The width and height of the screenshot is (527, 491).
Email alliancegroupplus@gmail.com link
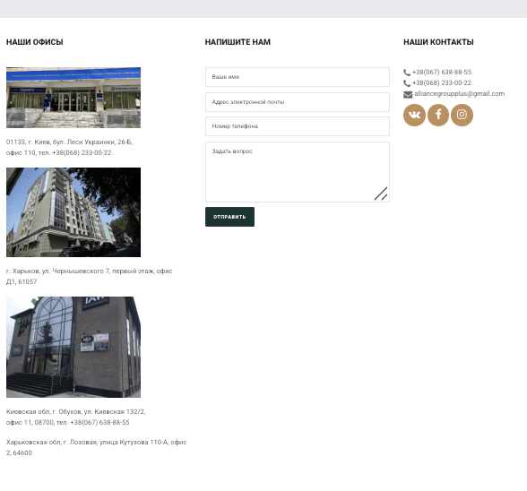point(459,94)
